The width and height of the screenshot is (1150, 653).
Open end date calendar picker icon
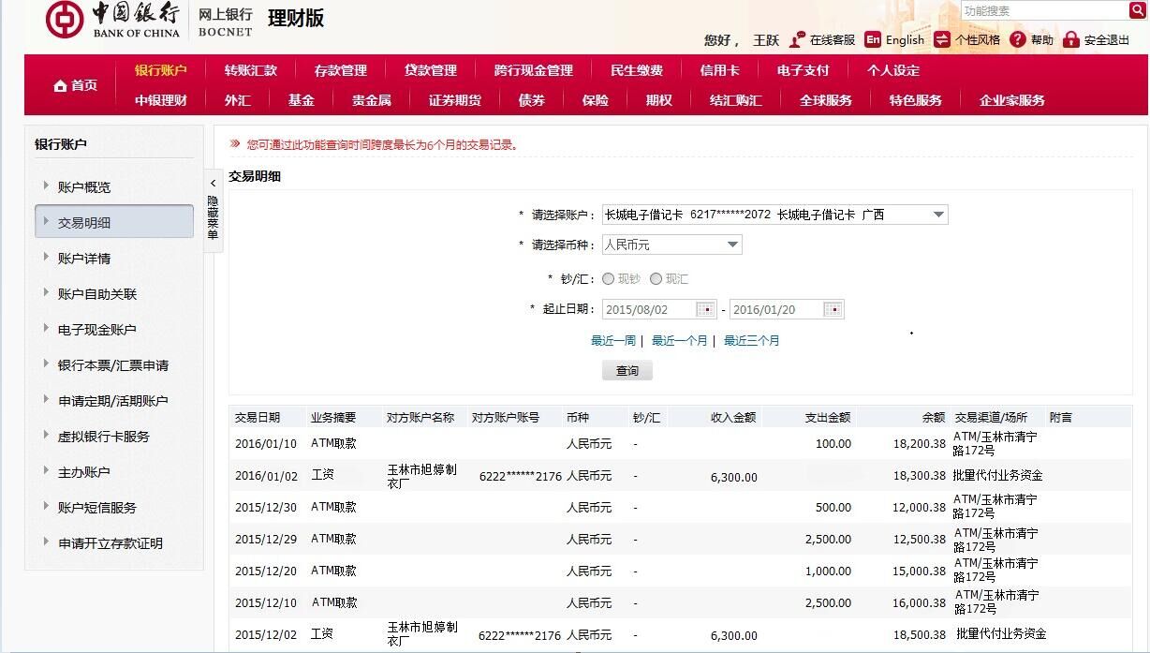[x=833, y=309]
